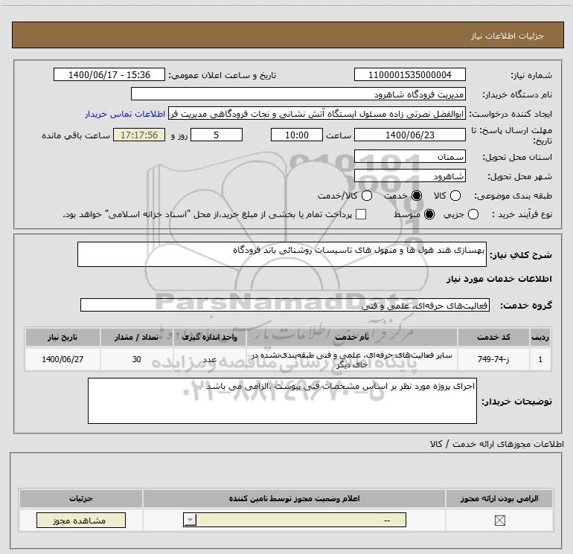This screenshot has width=573, height=554.
Task: Click the service group field
Action: click(x=285, y=305)
